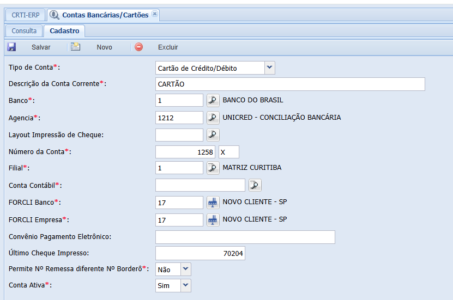The width and height of the screenshot is (453, 300).
Task: Click the Excluir button label
Action: (168, 47)
